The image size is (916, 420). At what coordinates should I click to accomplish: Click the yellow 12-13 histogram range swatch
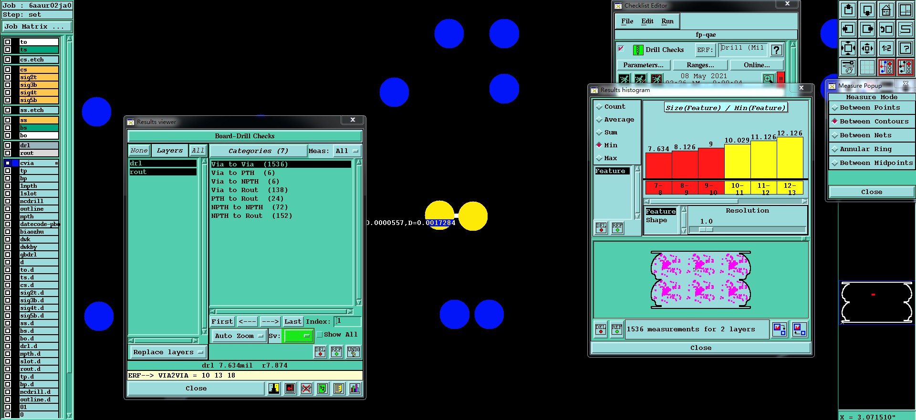point(790,187)
